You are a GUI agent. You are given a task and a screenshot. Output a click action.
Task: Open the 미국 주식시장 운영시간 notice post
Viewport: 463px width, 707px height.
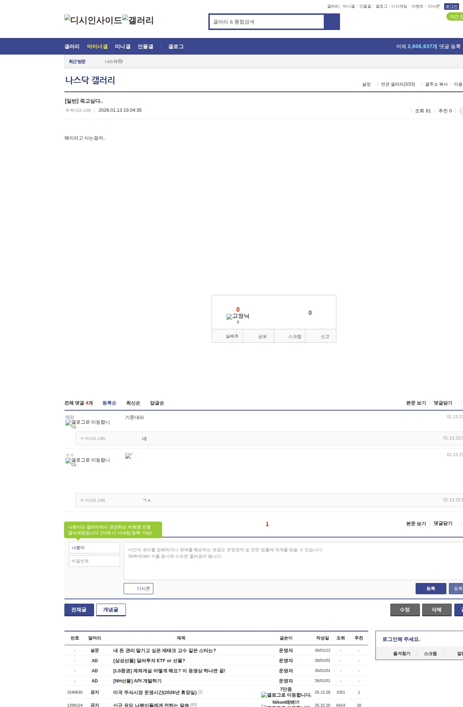[x=155, y=692]
